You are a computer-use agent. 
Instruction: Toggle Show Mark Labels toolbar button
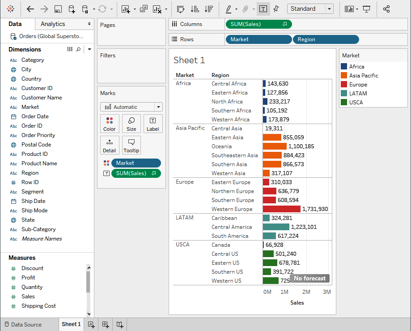click(x=263, y=9)
